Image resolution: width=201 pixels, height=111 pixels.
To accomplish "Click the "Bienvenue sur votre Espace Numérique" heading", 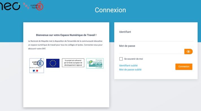I will pos(66,35).
